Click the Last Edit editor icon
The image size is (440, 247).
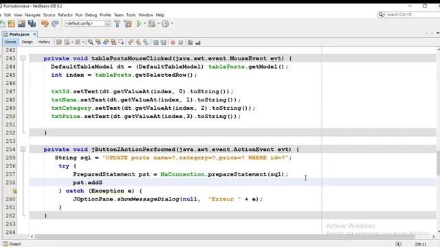59,43
